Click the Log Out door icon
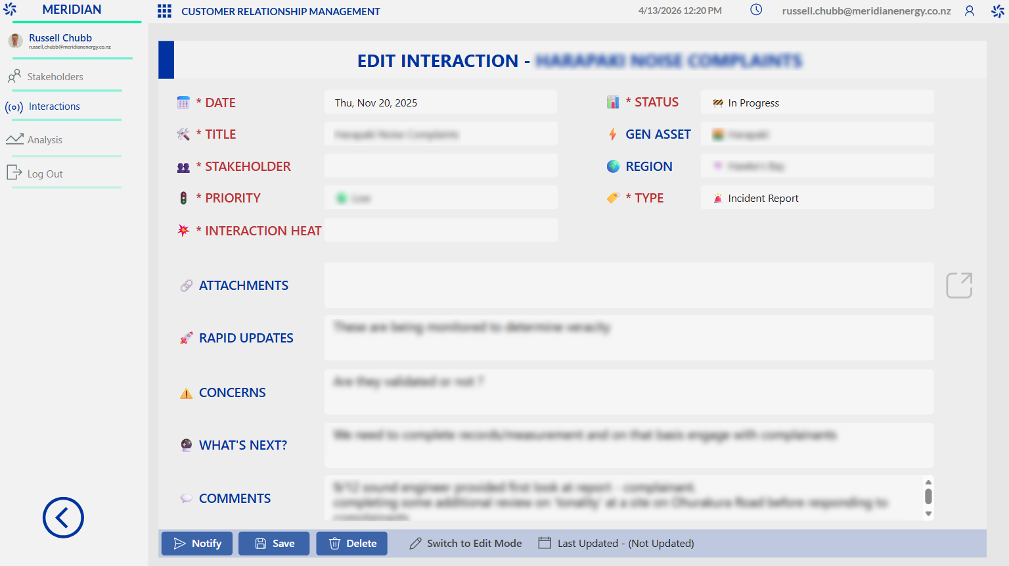 (x=14, y=172)
